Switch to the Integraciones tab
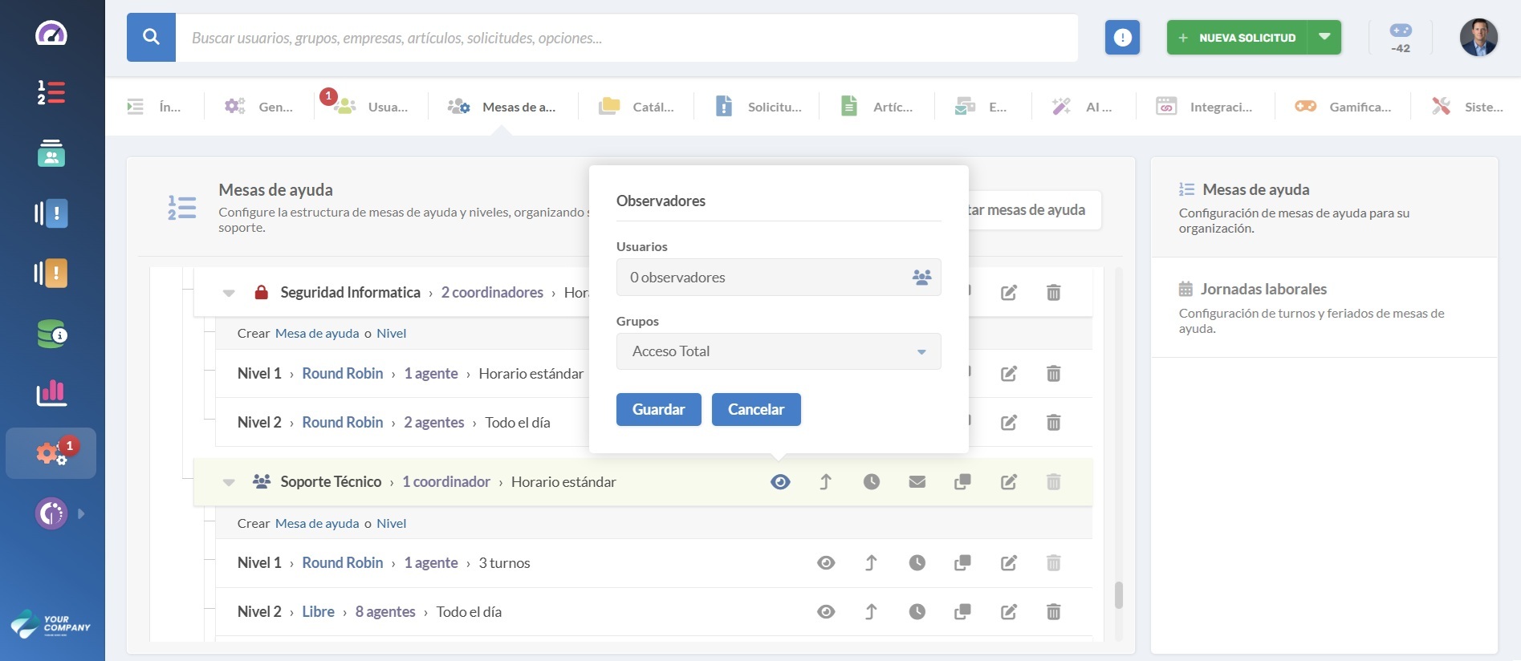Image resolution: width=1521 pixels, height=661 pixels. pyautogui.click(x=1205, y=107)
